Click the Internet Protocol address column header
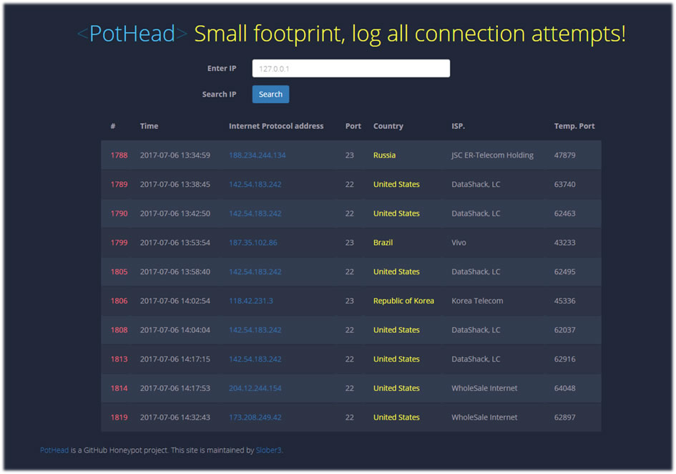Image resolution: width=676 pixels, height=474 pixels. pyautogui.click(x=276, y=126)
